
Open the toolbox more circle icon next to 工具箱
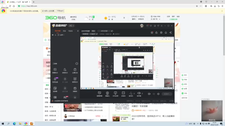pos(76,64)
